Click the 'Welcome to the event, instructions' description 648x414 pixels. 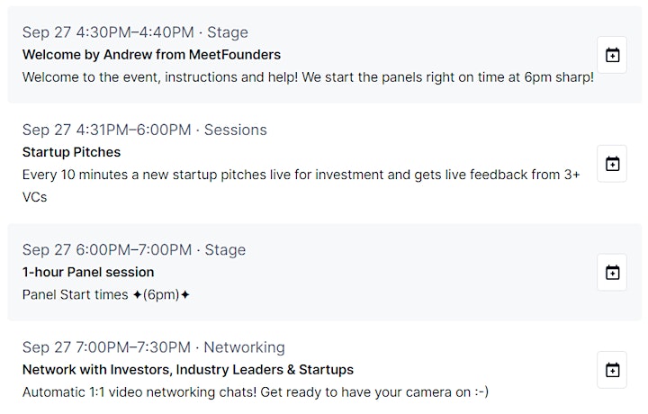point(308,77)
